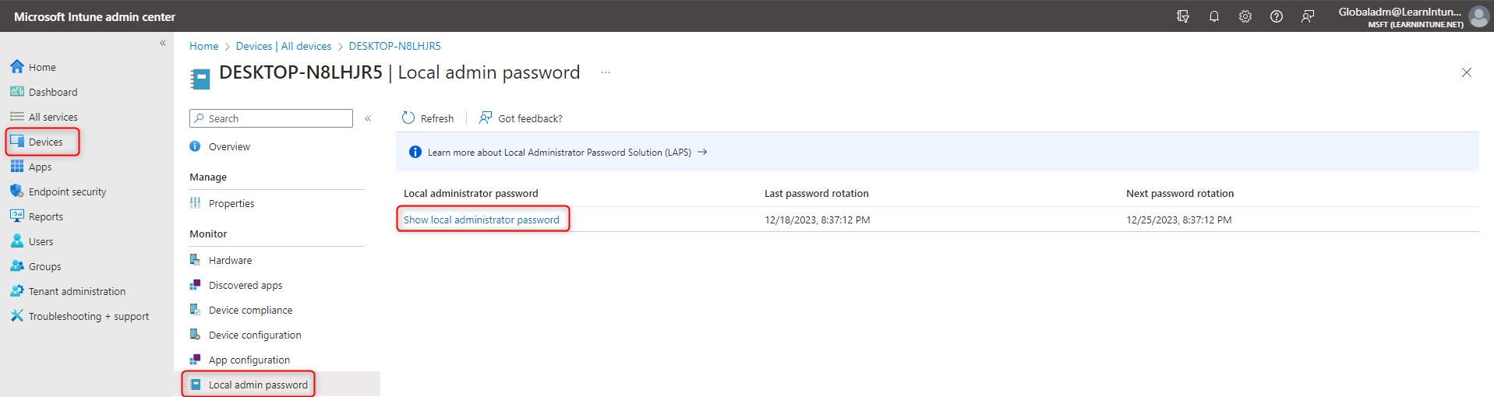Screen dimensions: 1494x397
Task: Click the Hardware icon in device menu
Action: (195, 260)
